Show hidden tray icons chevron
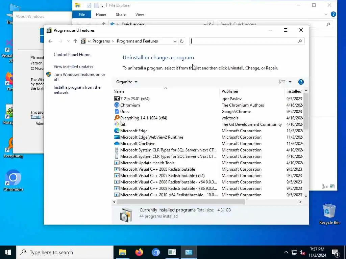Screen dimensions: 346x259 click(x=286, y=252)
